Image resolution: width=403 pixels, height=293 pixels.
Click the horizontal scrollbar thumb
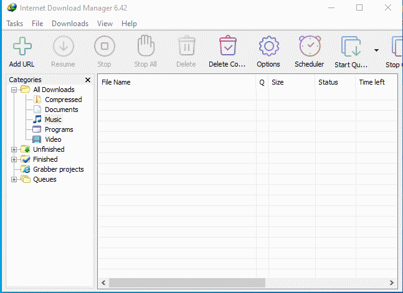pyautogui.click(x=187, y=282)
